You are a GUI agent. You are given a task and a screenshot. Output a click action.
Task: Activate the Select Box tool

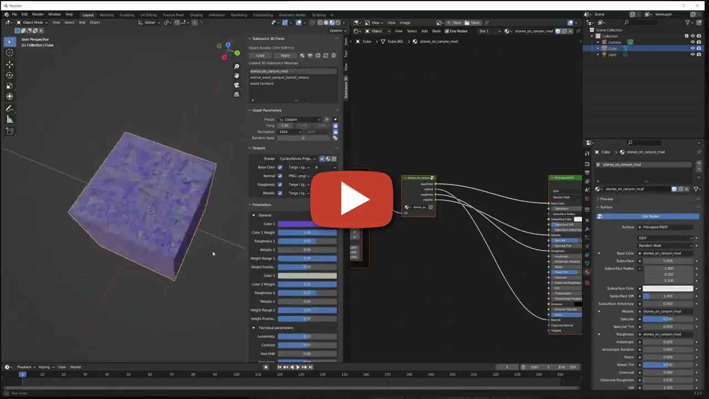[x=9, y=42]
